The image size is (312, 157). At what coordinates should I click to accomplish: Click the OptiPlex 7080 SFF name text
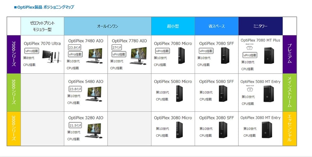[x=216, y=44]
